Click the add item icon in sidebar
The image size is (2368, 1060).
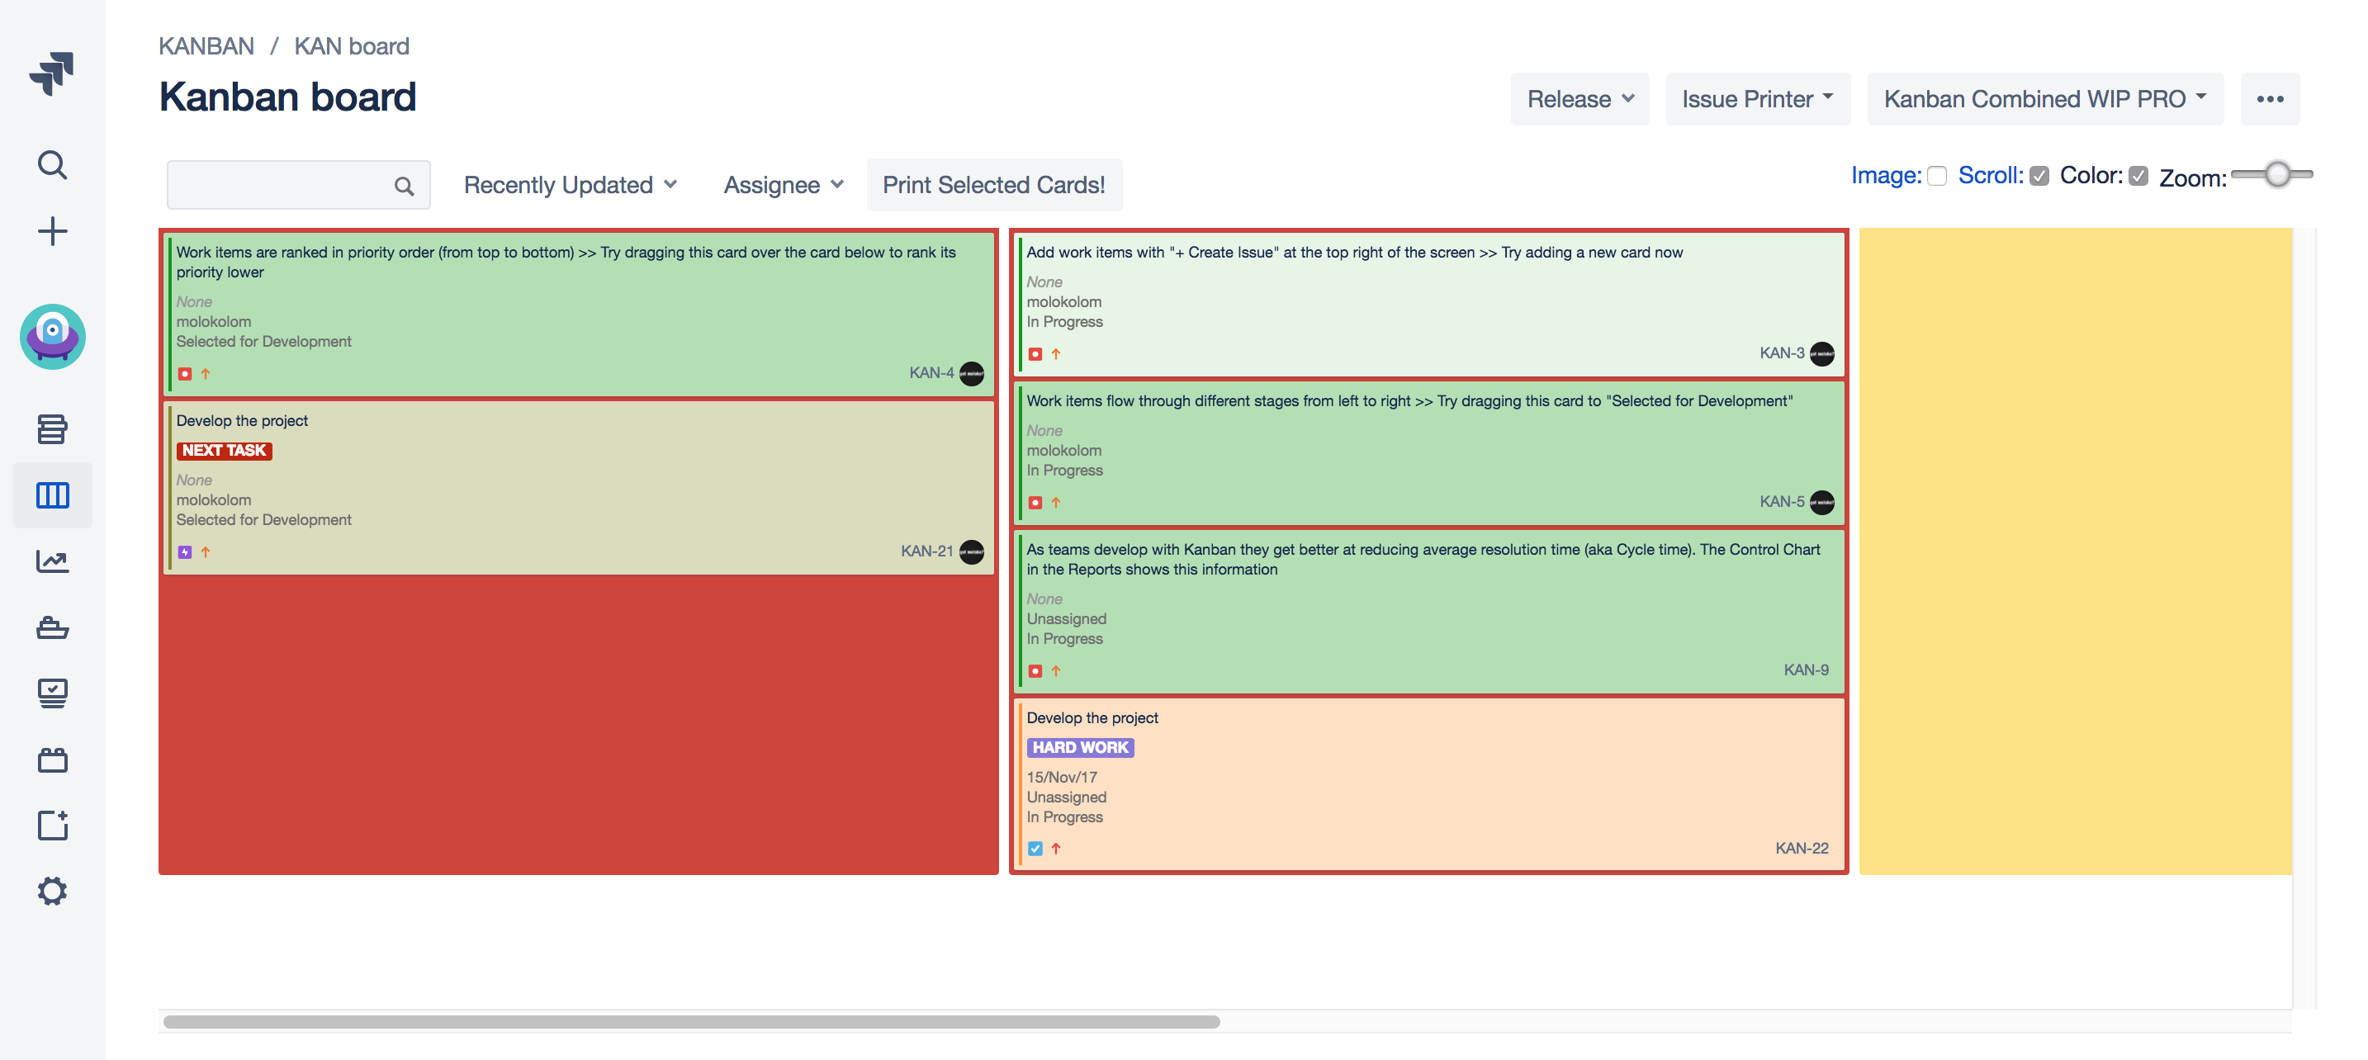click(x=52, y=825)
